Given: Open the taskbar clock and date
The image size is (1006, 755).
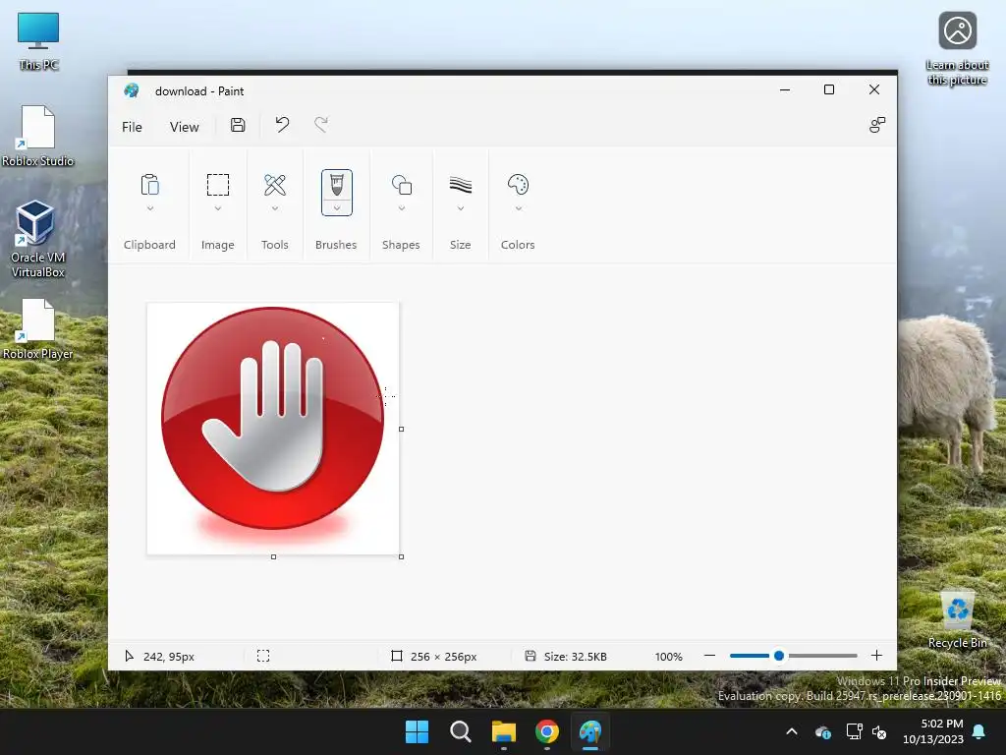Looking at the screenshot, I should (x=933, y=731).
